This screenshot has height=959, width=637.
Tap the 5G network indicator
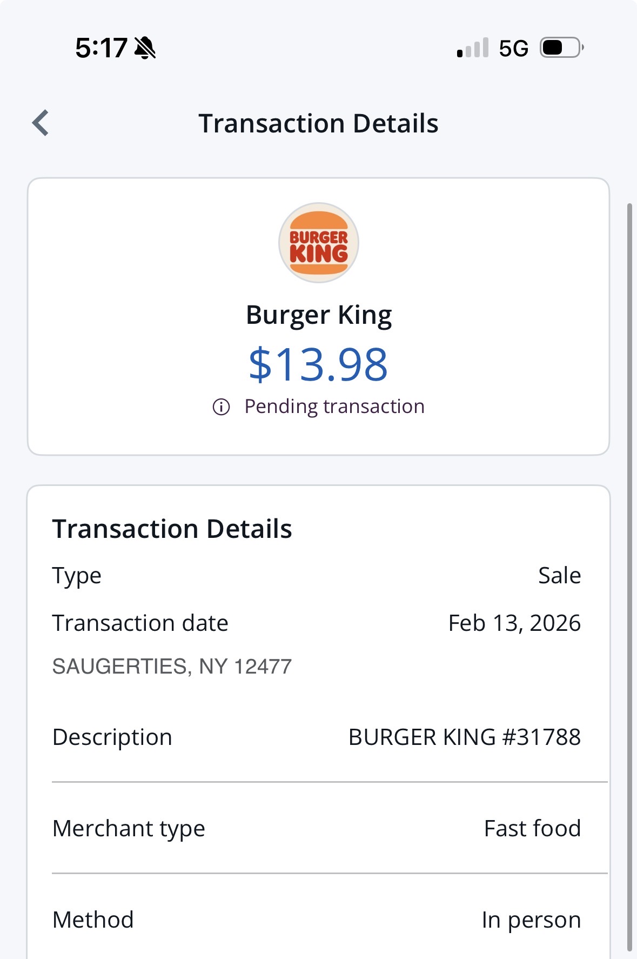(x=513, y=49)
